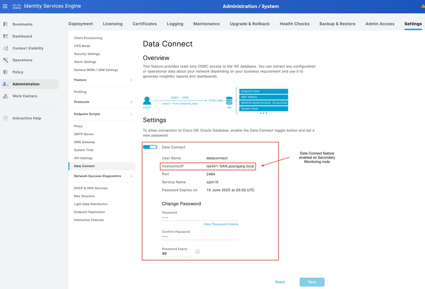Click the Dashboard sidebar icon
Image resolution: width=425 pixels, height=289 pixels.
(6, 36)
